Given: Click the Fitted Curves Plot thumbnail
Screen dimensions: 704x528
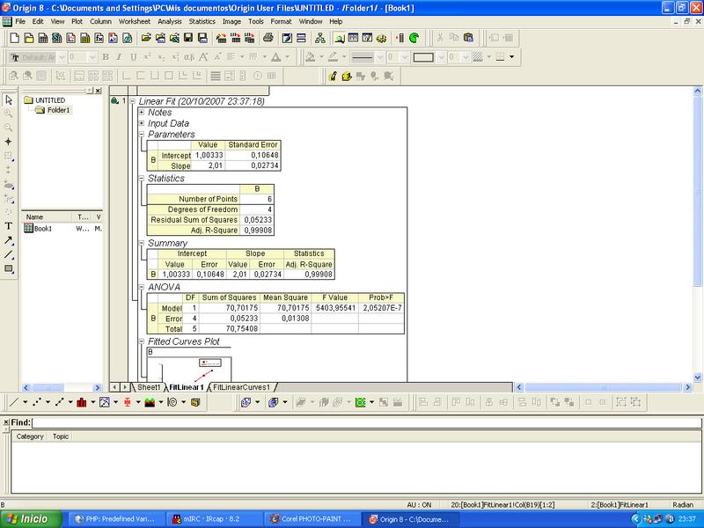Looking at the screenshot, I should point(190,369).
